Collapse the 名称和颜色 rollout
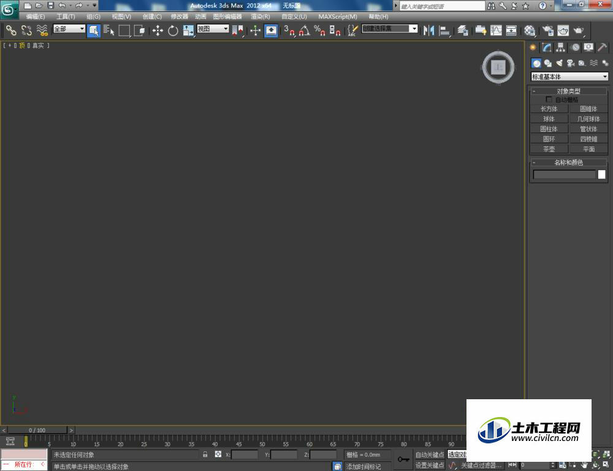This screenshot has height=471, width=613. pos(568,163)
